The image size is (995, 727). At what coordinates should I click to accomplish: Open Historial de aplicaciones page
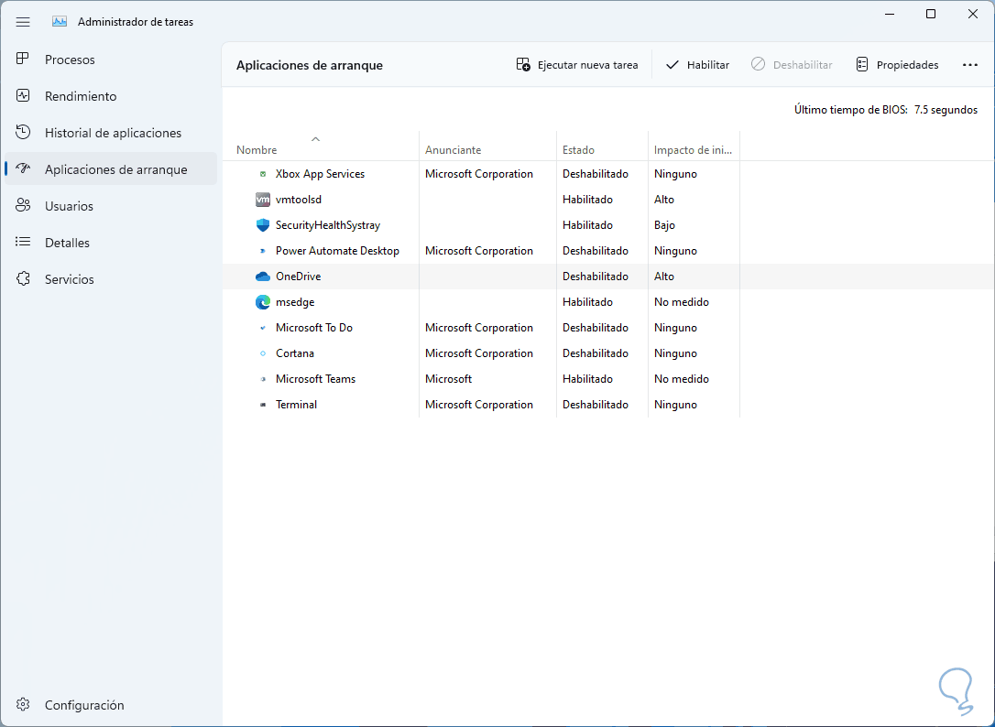click(113, 133)
